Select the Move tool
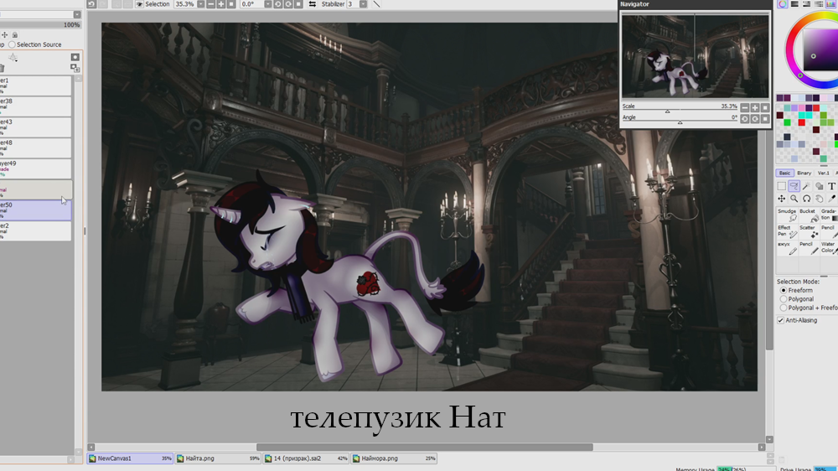838x471 pixels. tap(781, 199)
